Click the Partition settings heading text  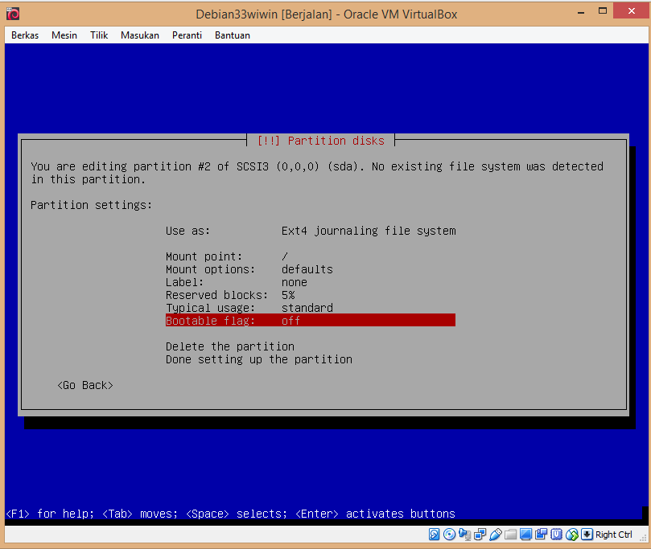pyautogui.click(x=92, y=205)
